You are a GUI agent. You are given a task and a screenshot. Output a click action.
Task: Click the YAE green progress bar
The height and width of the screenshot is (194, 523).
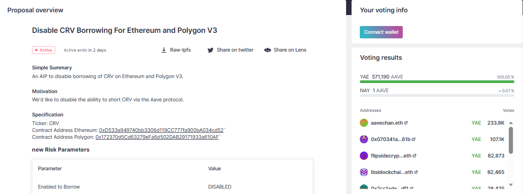[437, 82]
